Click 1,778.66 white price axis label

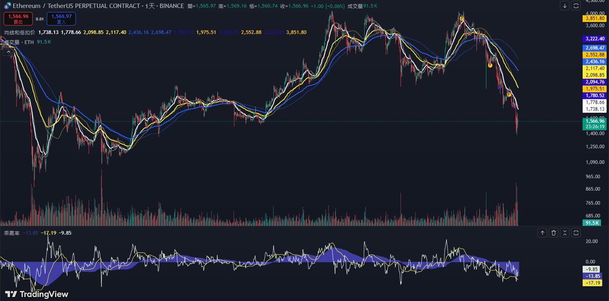[x=594, y=102]
